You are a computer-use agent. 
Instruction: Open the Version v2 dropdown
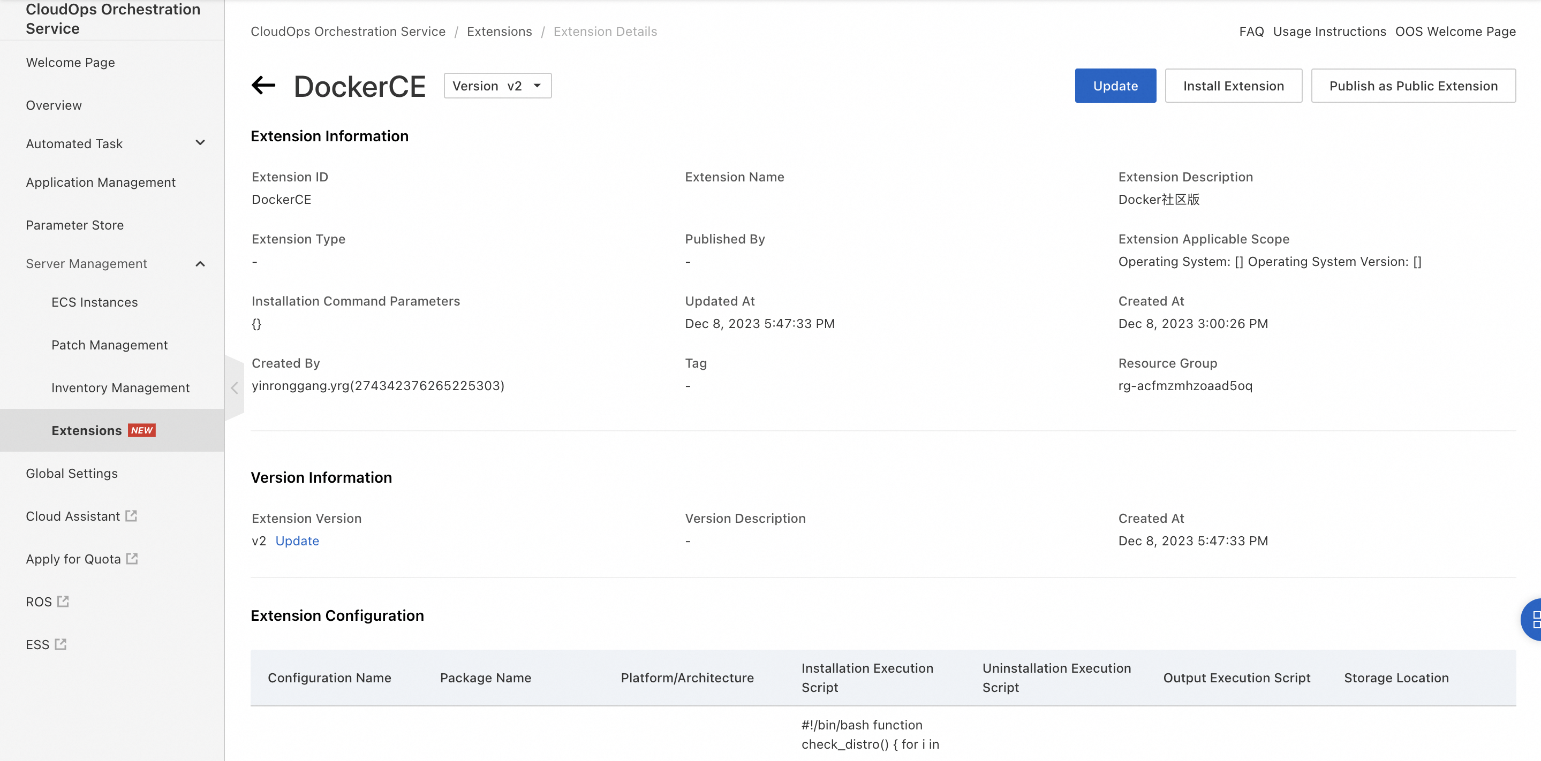497,86
